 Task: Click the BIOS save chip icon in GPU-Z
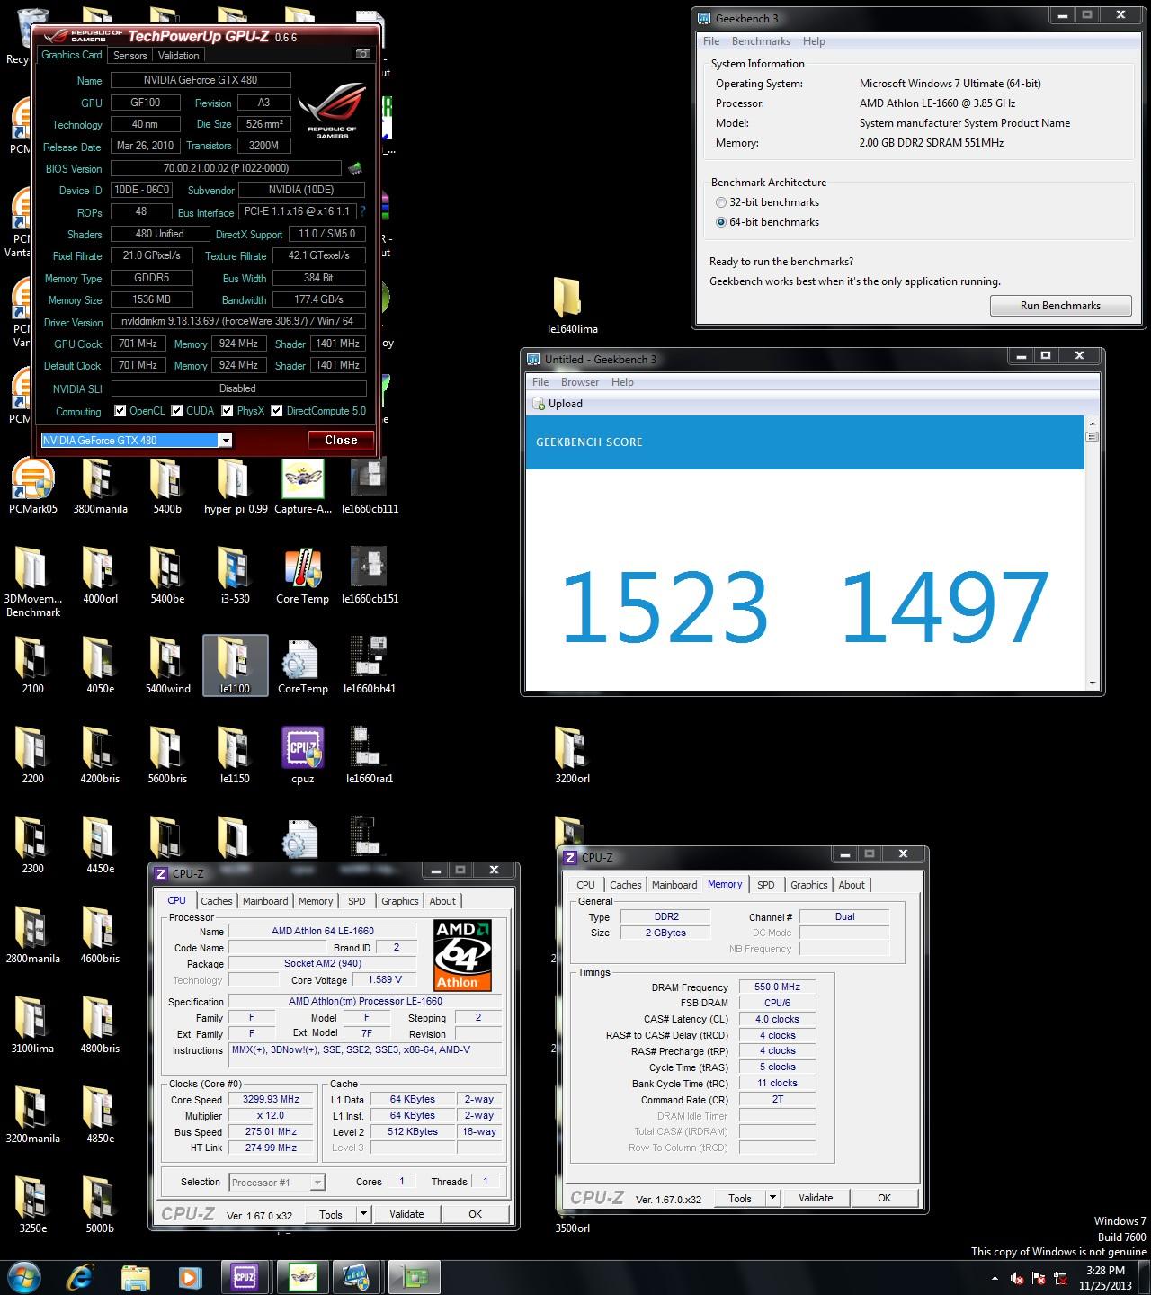tap(355, 168)
